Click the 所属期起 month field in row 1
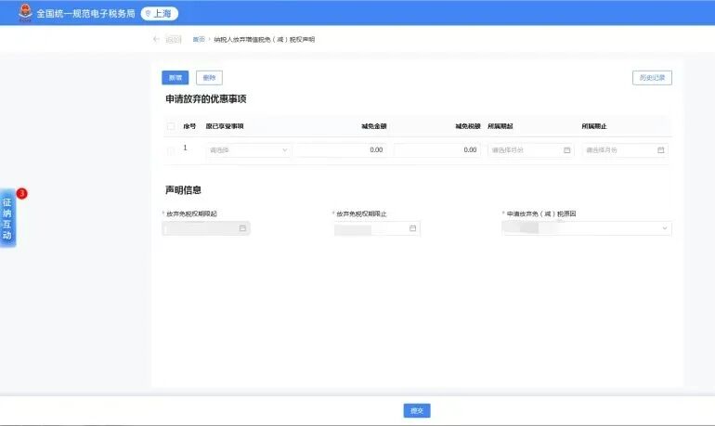The width and height of the screenshot is (715, 426). click(x=531, y=150)
